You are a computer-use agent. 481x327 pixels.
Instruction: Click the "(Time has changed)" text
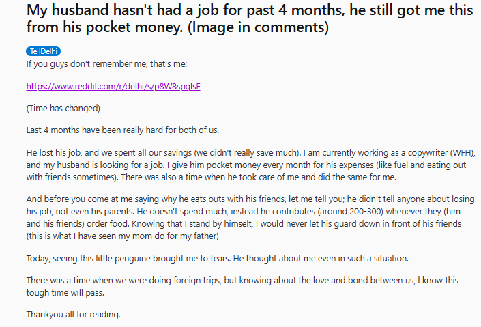[63, 108]
